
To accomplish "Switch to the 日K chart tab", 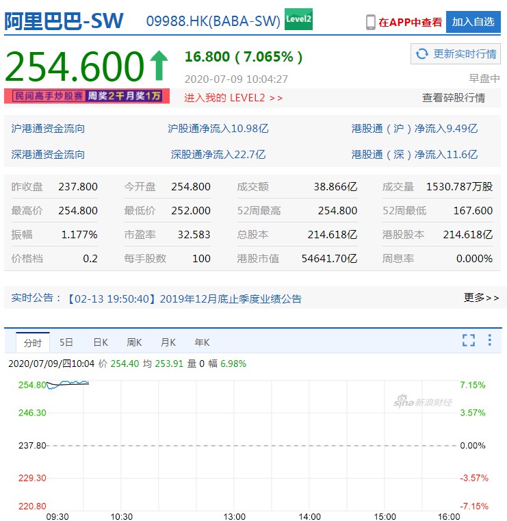I will tap(101, 342).
